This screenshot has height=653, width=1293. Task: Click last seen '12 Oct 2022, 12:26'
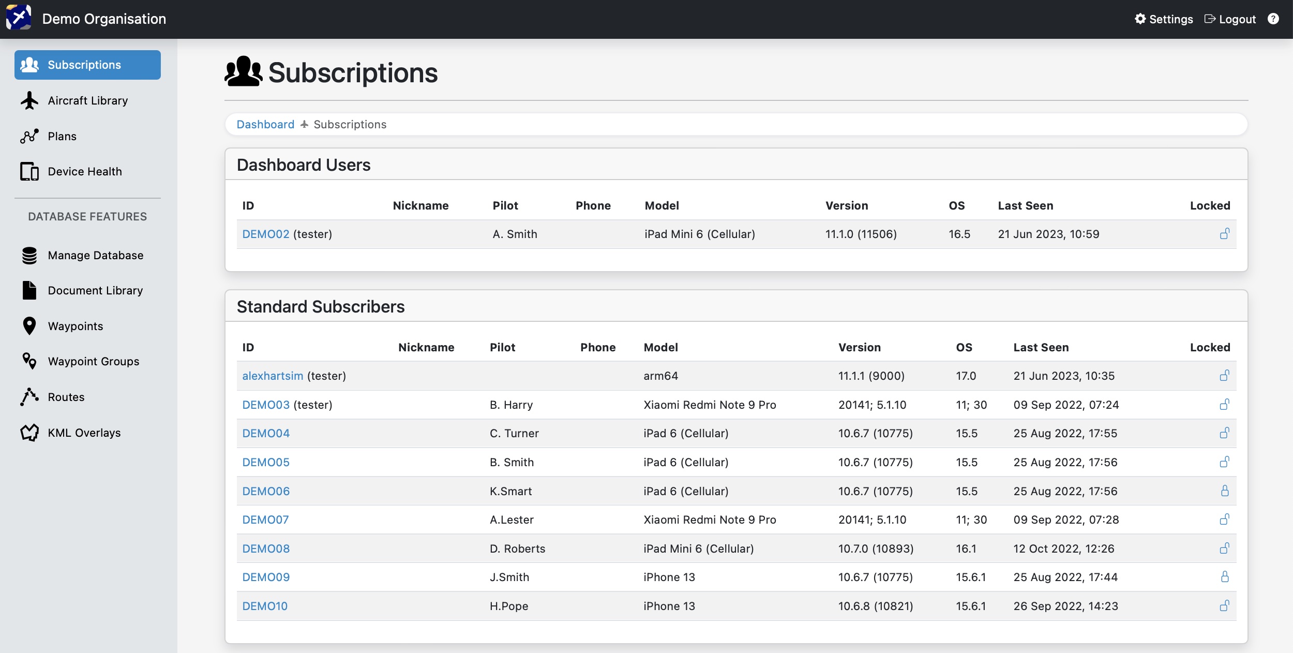pos(1063,548)
